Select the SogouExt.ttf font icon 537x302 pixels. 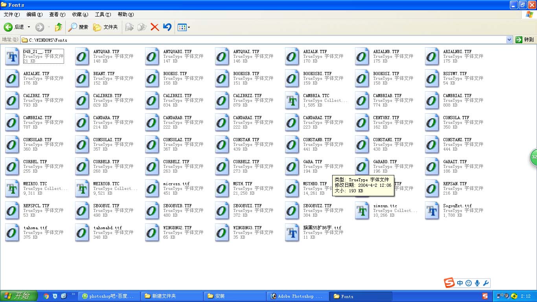pos(432,211)
